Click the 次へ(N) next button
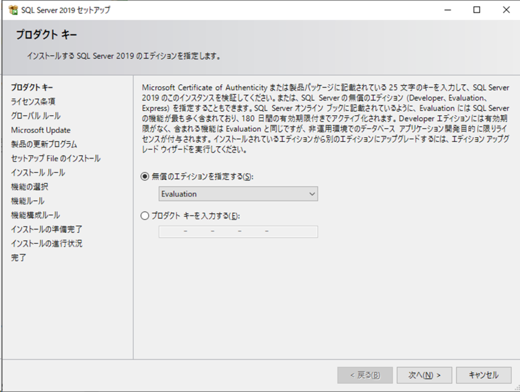520x392 pixels. point(424,375)
